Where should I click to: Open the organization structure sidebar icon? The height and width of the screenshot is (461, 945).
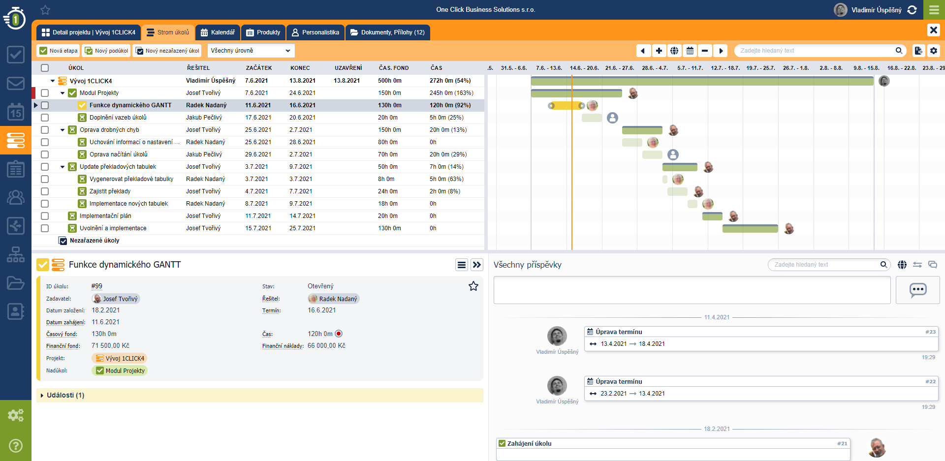[x=16, y=254]
